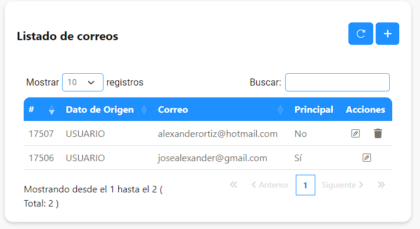Go to last page double-chevron

(381, 185)
